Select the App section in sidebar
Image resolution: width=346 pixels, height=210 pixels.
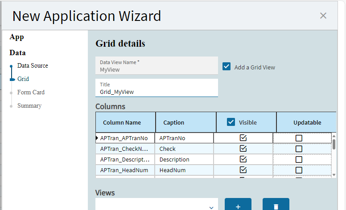pos(16,37)
